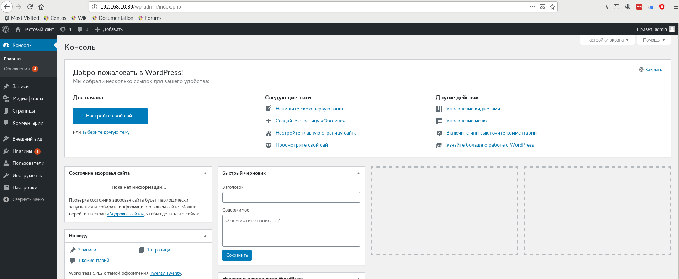Open the 3 записи link
679x279 pixels.
point(87,250)
